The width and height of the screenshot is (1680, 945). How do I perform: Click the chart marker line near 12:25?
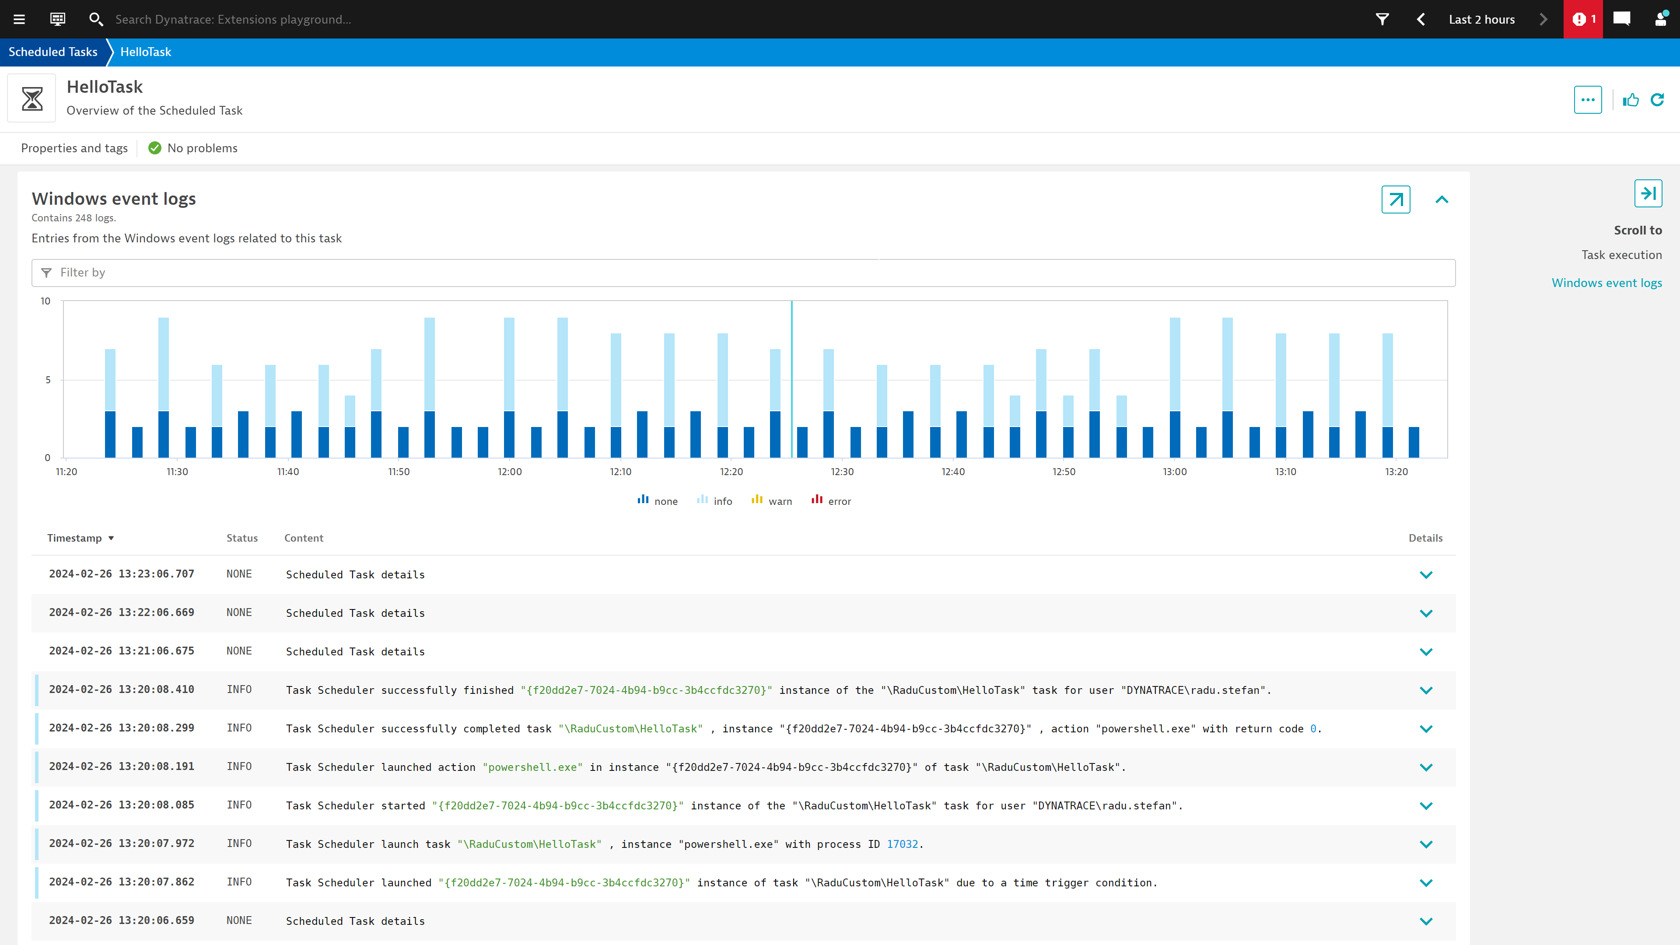pyautogui.click(x=792, y=379)
